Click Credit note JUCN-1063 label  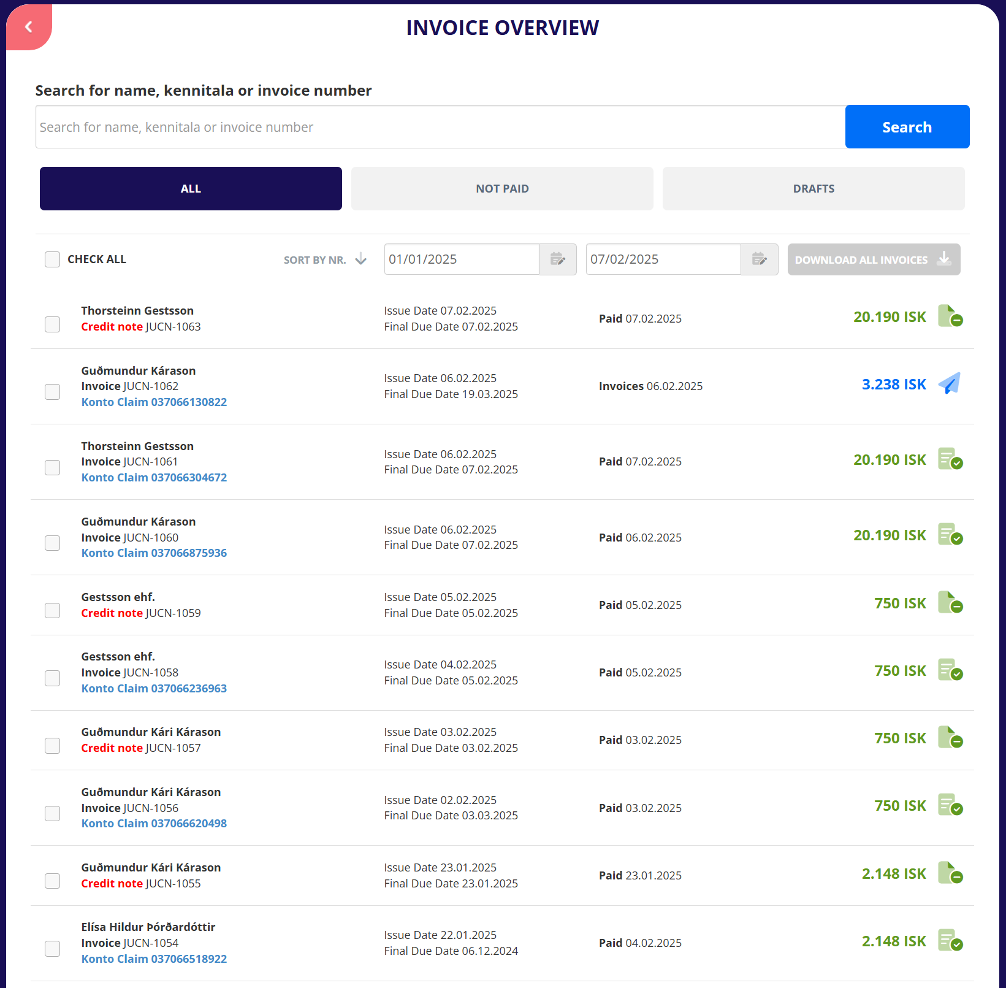(141, 327)
